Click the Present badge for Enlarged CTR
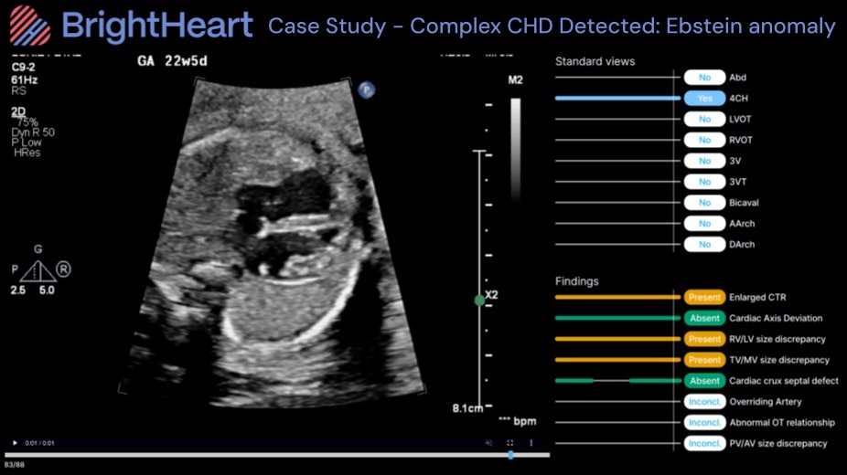 click(x=704, y=297)
